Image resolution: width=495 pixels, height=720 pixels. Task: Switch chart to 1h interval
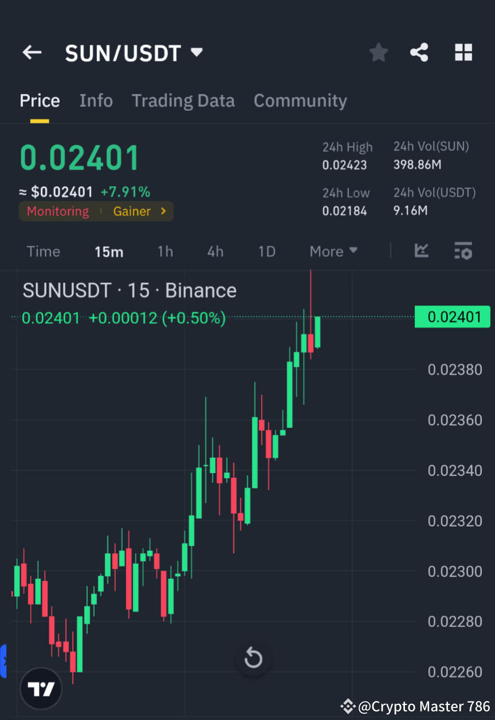pyautogui.click(x=165, y=251)
